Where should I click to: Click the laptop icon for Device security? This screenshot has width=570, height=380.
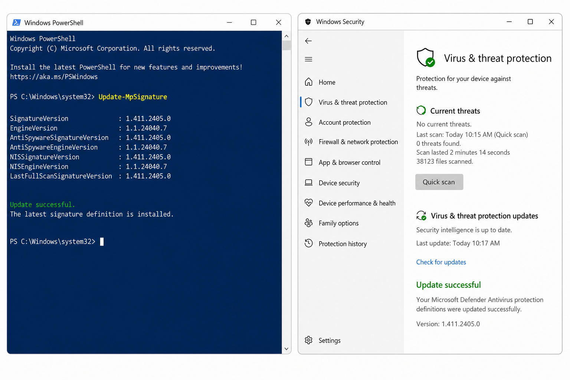tap(309, 183)
